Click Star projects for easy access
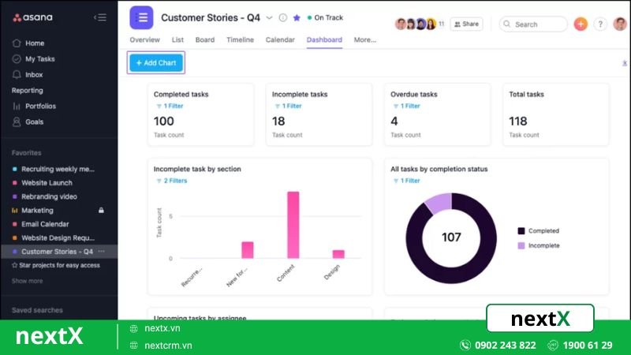This screenshot has height=355, width=631. (x=56, y=265)
